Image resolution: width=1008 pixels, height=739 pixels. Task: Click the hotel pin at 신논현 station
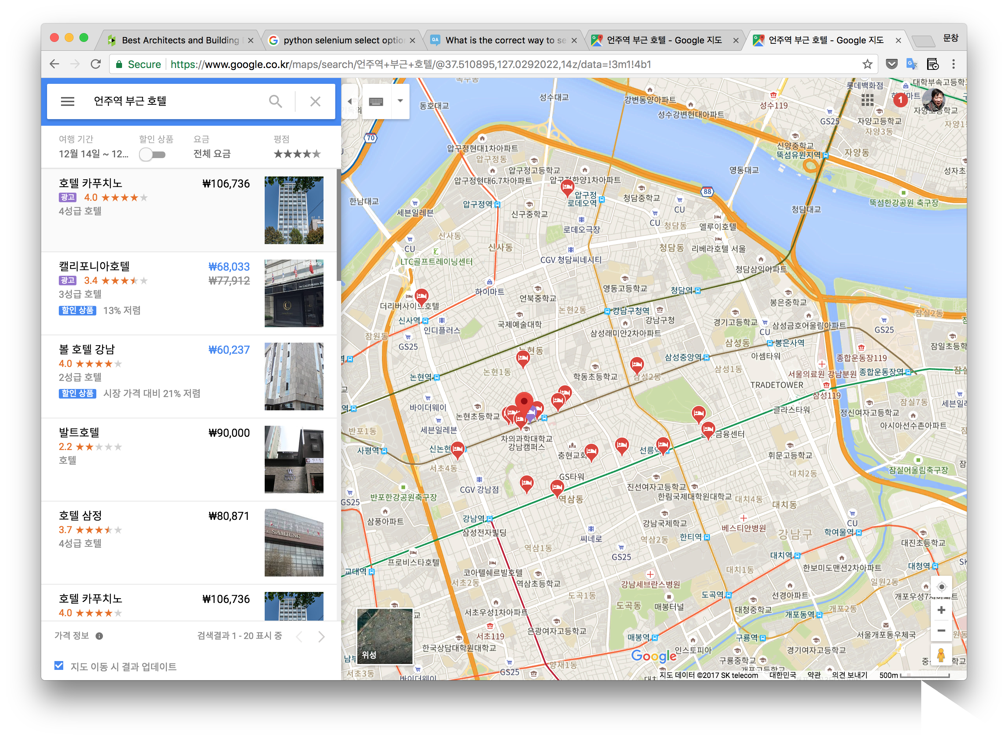[457, 450]
